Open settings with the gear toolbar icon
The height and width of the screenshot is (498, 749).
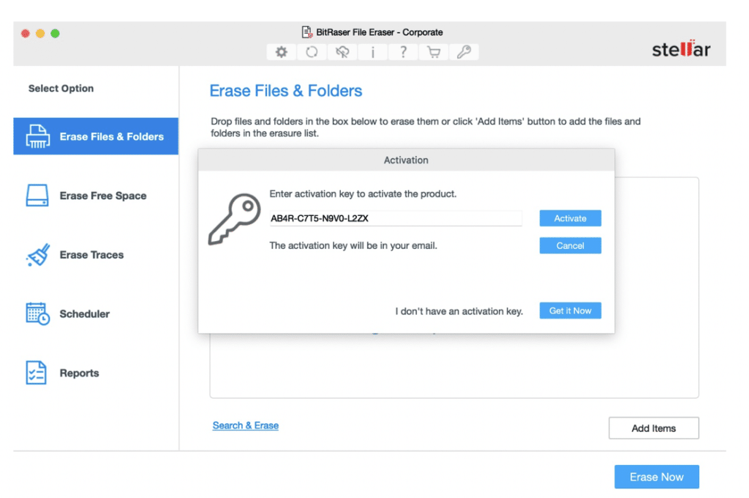tap(282, 52)
